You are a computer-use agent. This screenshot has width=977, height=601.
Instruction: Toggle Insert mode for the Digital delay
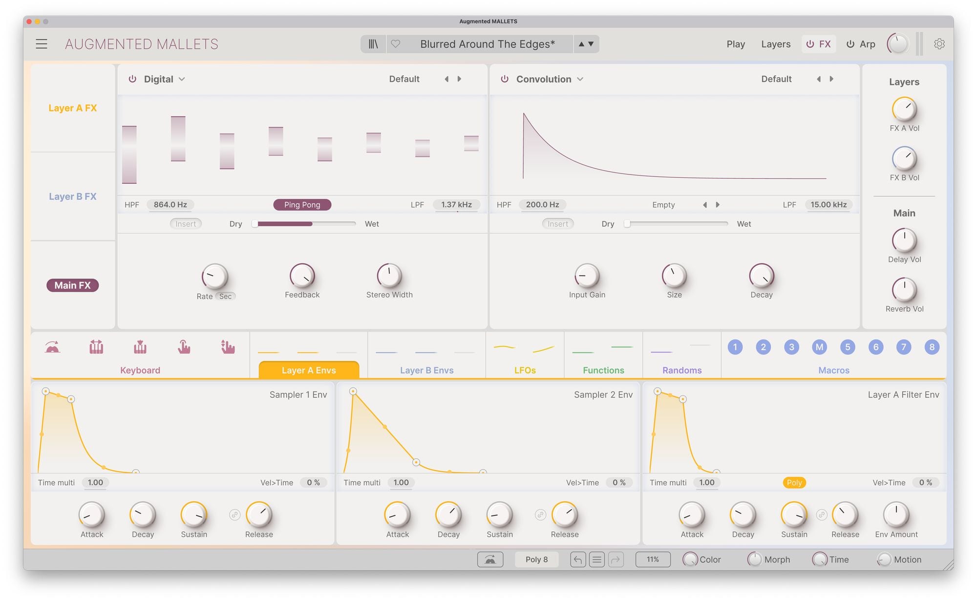pos(186,224)
